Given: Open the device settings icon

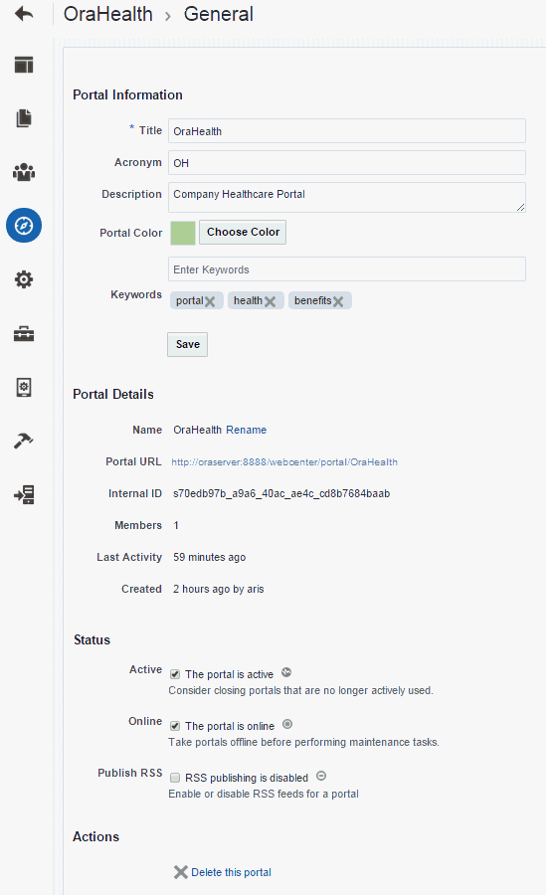Looking at the screenshot, I should [24, 387].
